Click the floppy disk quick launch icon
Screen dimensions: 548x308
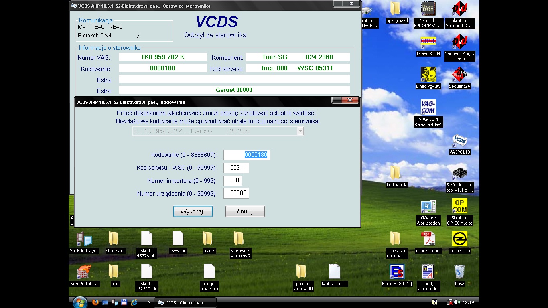pyautogui.click(x=124, y=302)
